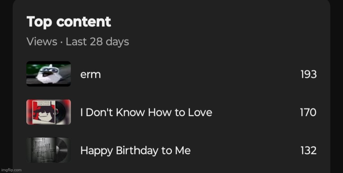Image resolution: width=343 pixels, height=173 pixels.
Task: Click the word 'Views' in the subtitle
Action: 42,41
